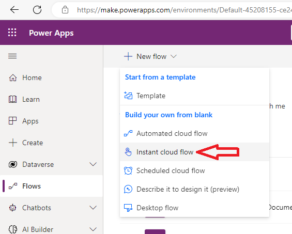Click 'Start from a template' heading
Screen dimensions: 292x234
pos(160,77)
